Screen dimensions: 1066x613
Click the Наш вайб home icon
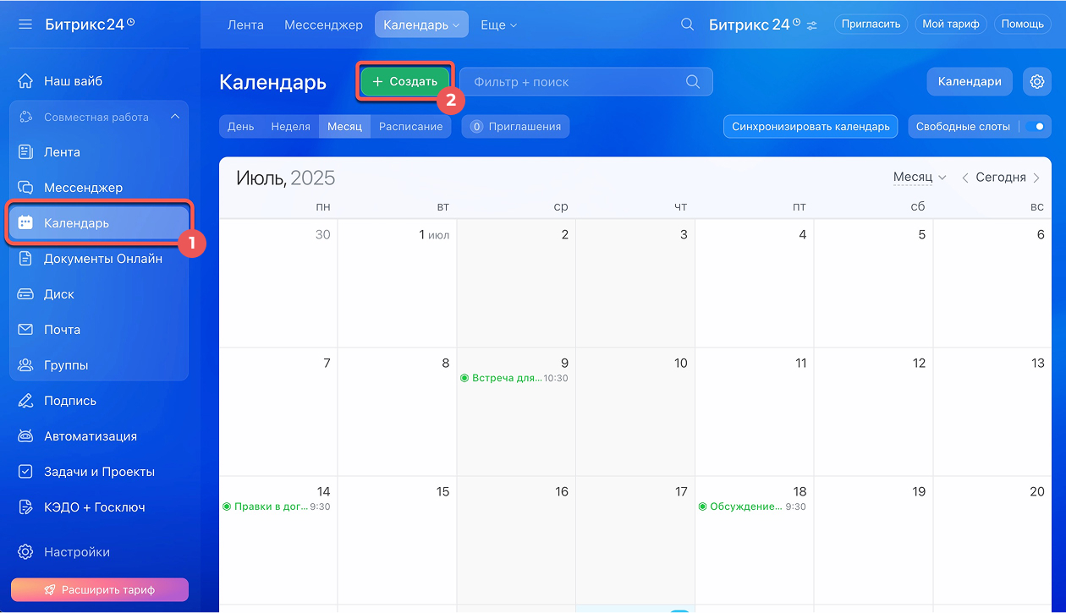[x=25, y=81]
